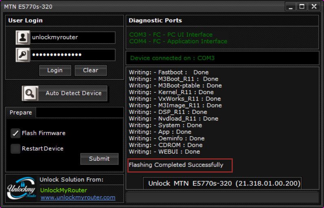Click the Device connected on : COM3 status
This screenshot has height=208, width=324.
(x=172, y=58)
